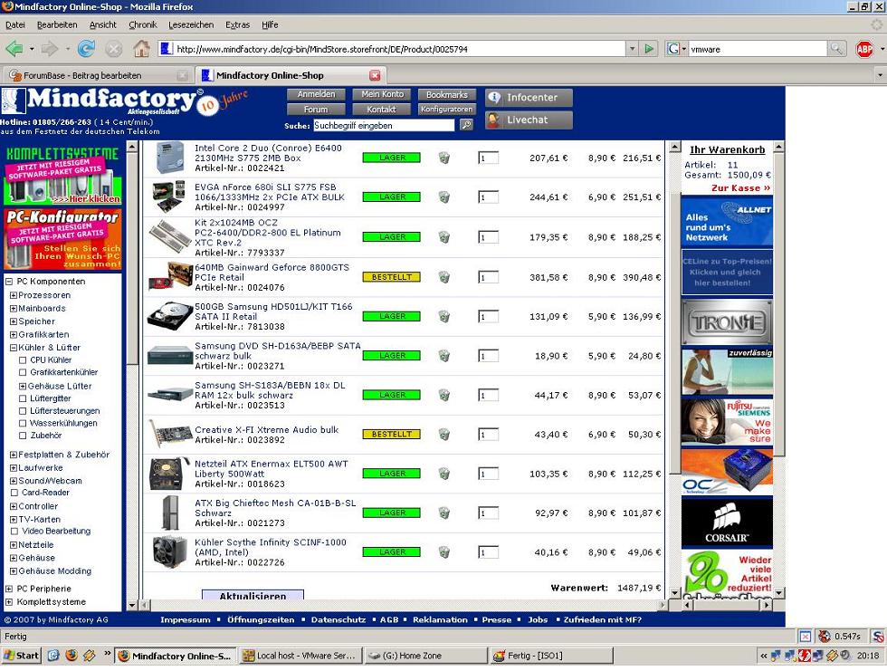The height and width of the screenshot is (671, 887).
Task: Collapse the Kühler & Lüfter category
Action: (14, 348)
